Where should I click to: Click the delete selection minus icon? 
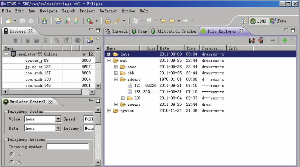coord(273,41)
